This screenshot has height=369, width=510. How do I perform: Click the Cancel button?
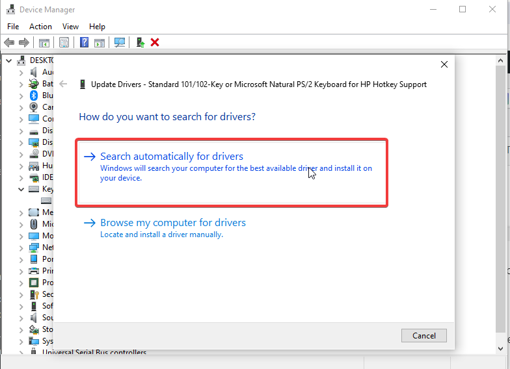[x=424, y=335]
